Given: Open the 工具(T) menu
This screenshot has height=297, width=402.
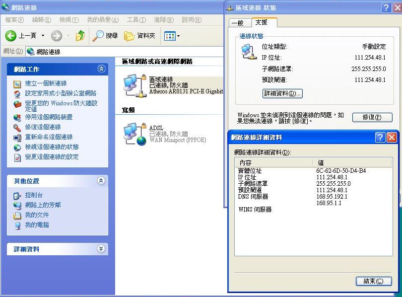Looking at the screenshot, I should click(136, 20).
